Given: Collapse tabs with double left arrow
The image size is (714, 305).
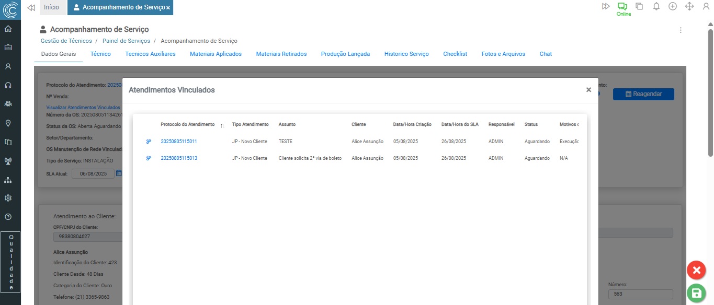Looking at the screenshot, I should [x=31, y=7].
